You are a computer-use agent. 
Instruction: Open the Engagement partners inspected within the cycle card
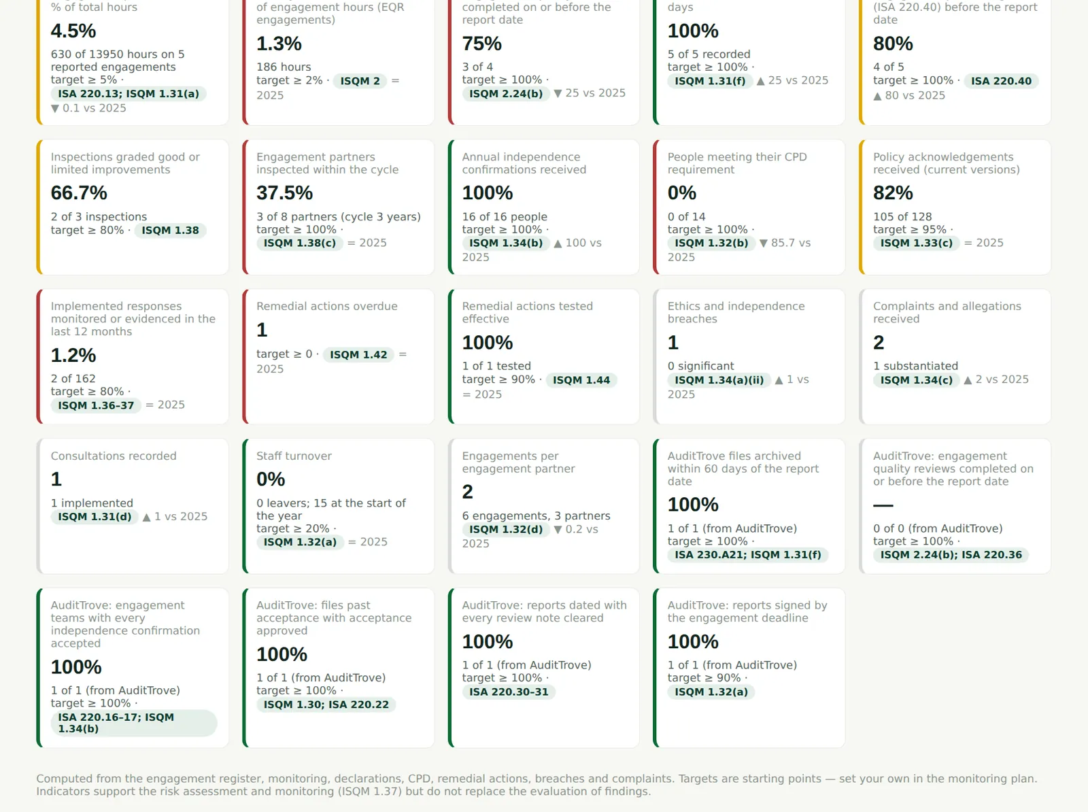click(x=338, y=207)
